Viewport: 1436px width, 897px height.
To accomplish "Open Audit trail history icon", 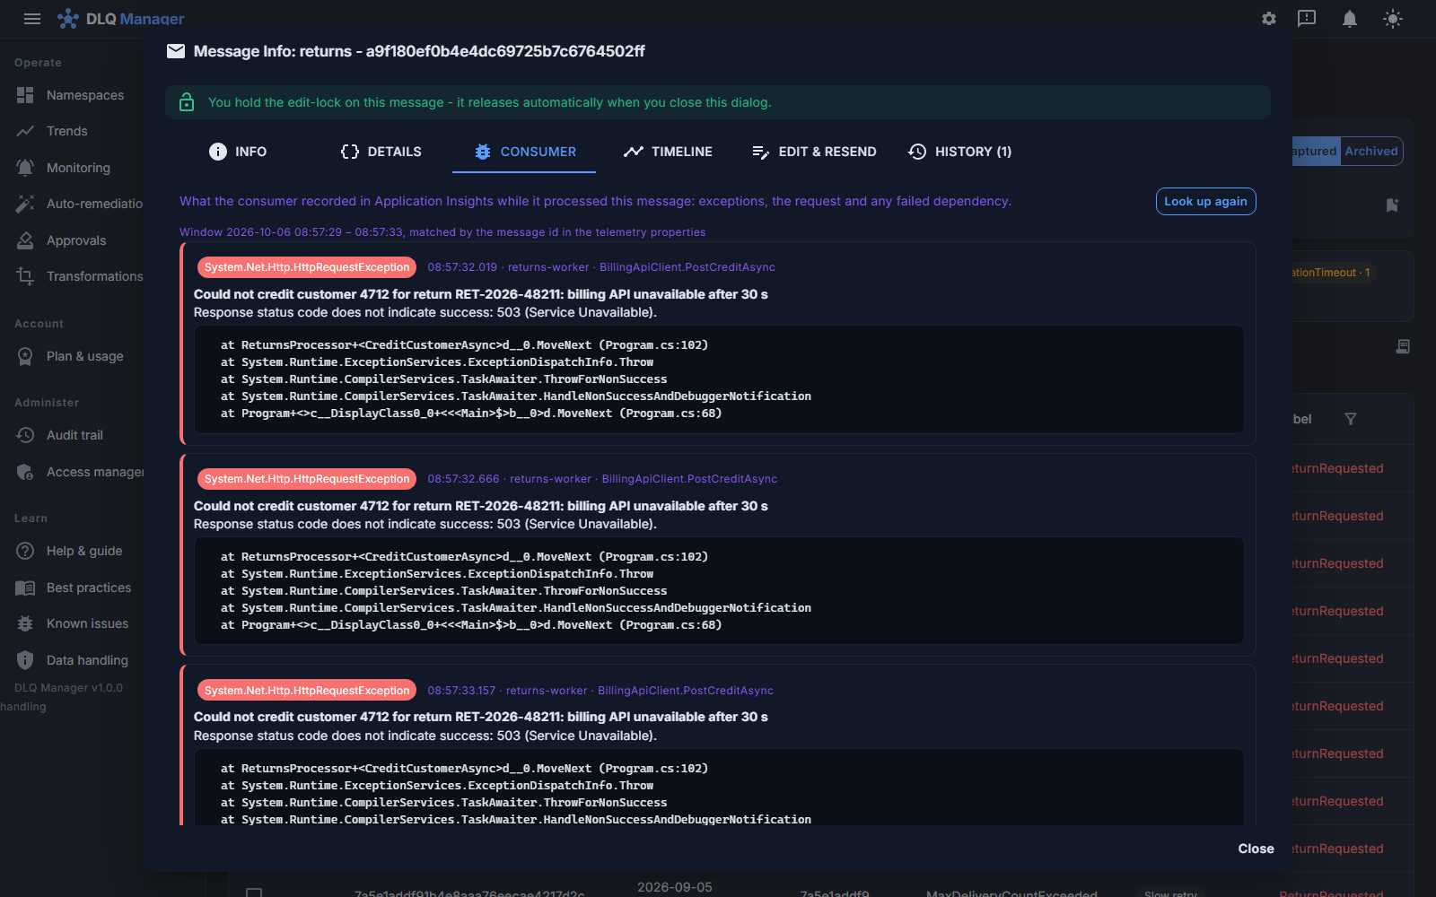I will click(25, 435).
